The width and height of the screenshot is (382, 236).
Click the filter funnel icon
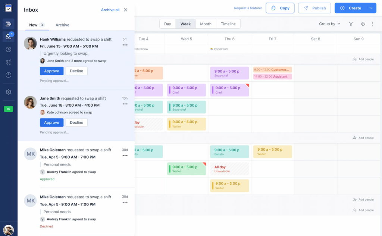(351, 24)
